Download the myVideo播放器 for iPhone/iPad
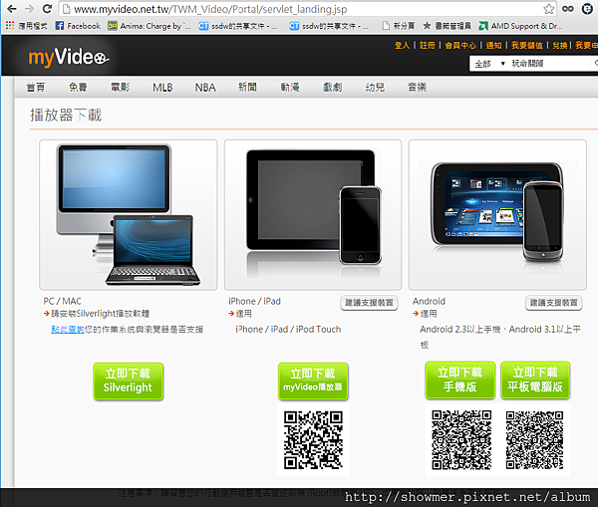The height and width of the screenshot is (507, 598). [313, 380]
